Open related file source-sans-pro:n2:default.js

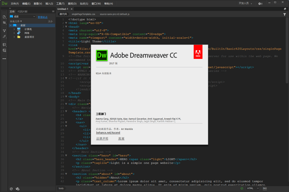coord(115,14)
